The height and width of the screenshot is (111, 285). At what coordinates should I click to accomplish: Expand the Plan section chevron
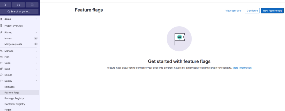[36, 57]
